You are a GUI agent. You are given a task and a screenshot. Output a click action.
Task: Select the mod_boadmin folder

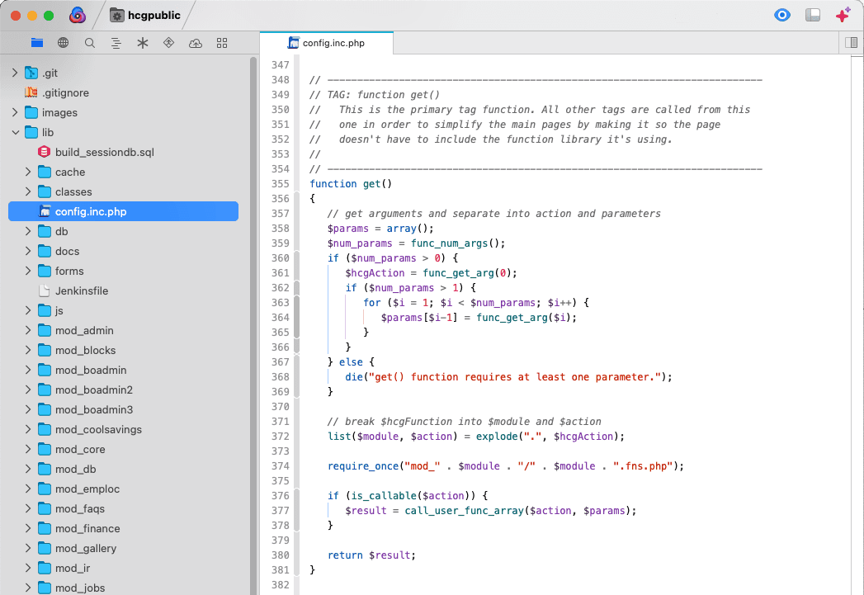pyautogui.click(x=91, y=371)
